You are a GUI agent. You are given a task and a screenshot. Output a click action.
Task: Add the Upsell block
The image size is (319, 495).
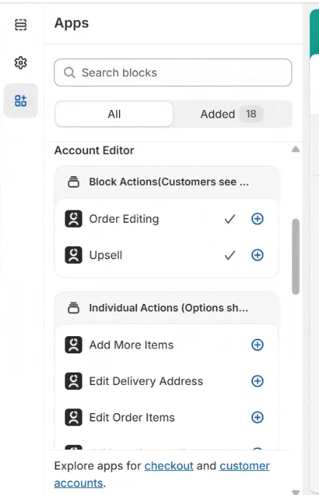click(257, 255)
